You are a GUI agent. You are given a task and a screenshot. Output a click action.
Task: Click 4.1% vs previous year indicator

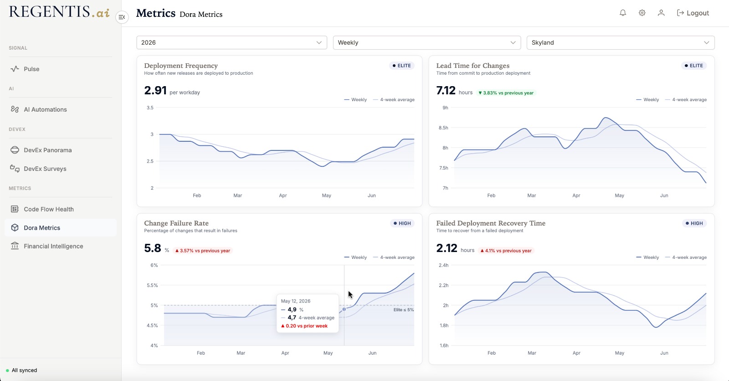click(506, 251)
